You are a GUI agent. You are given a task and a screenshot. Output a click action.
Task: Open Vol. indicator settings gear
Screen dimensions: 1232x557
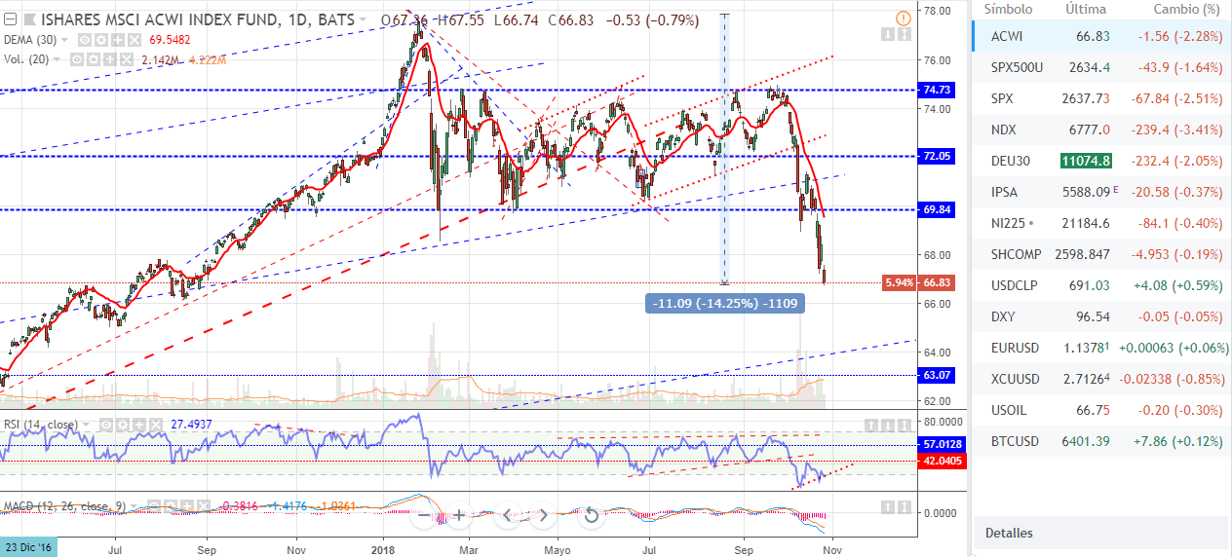(93, 59)
